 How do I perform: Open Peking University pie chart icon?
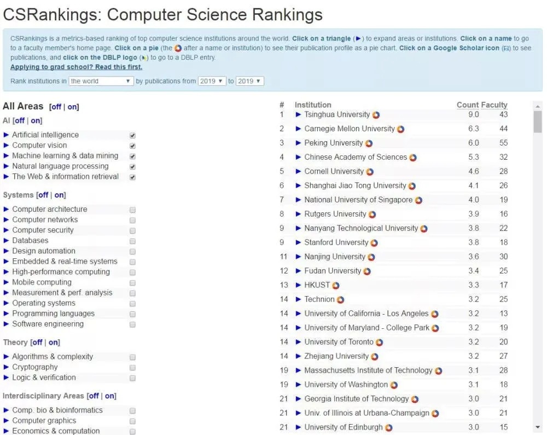coord(369,143)
